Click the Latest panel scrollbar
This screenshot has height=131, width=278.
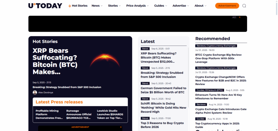[188, 81]
